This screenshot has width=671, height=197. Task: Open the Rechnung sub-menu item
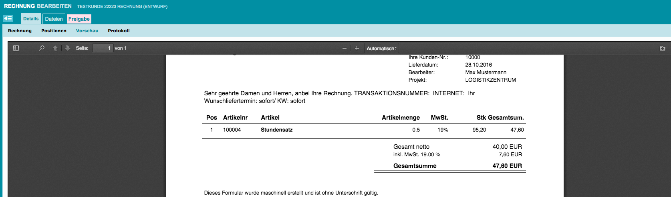click(20, 31)
